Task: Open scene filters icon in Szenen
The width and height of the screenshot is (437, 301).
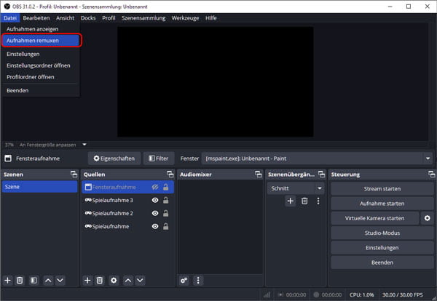Action: (34, 280)
